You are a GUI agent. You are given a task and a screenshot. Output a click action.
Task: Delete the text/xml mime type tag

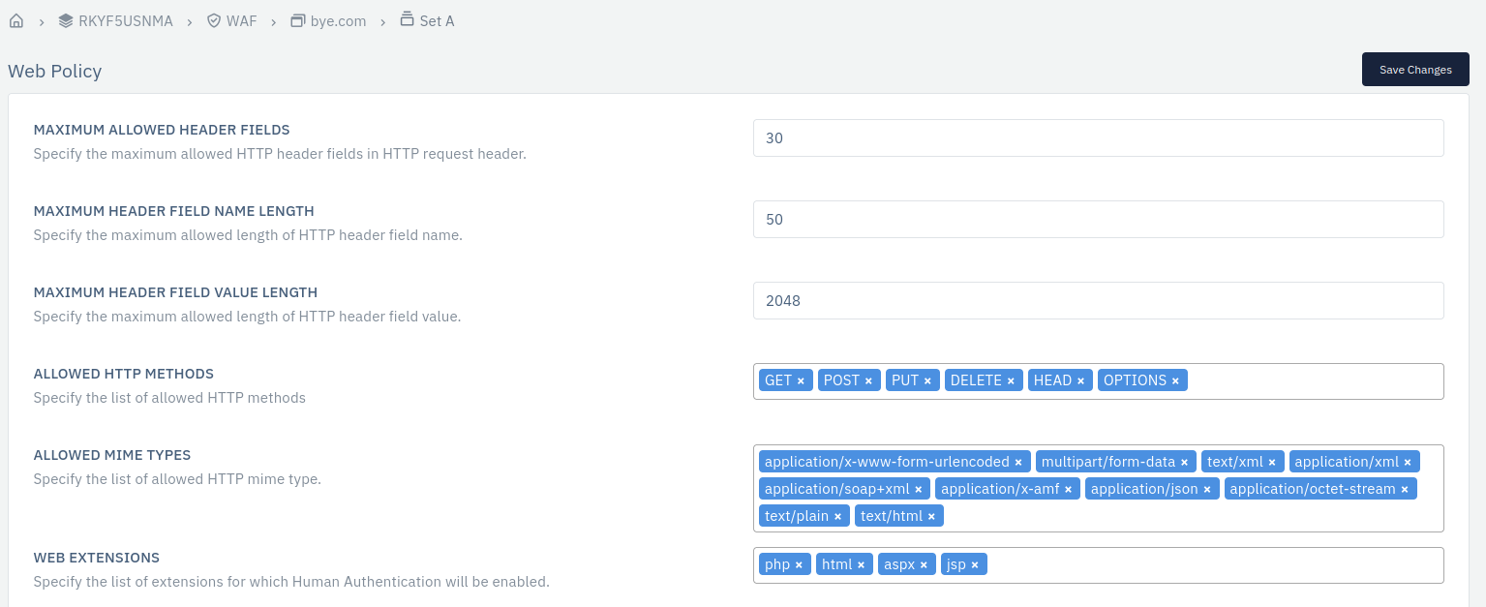click(1272, 463)
